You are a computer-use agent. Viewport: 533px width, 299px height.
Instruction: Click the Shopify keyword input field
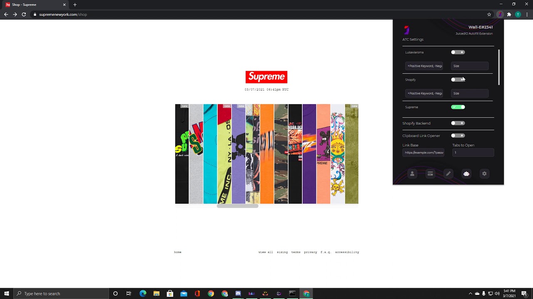click(424, 93)
